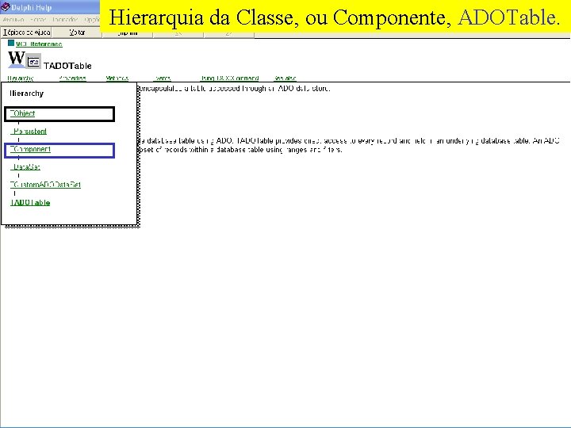Open the Hierarchy link in topic header
Image resolution: width=571 pixels, height=428 pixels.
click(21, 78)
